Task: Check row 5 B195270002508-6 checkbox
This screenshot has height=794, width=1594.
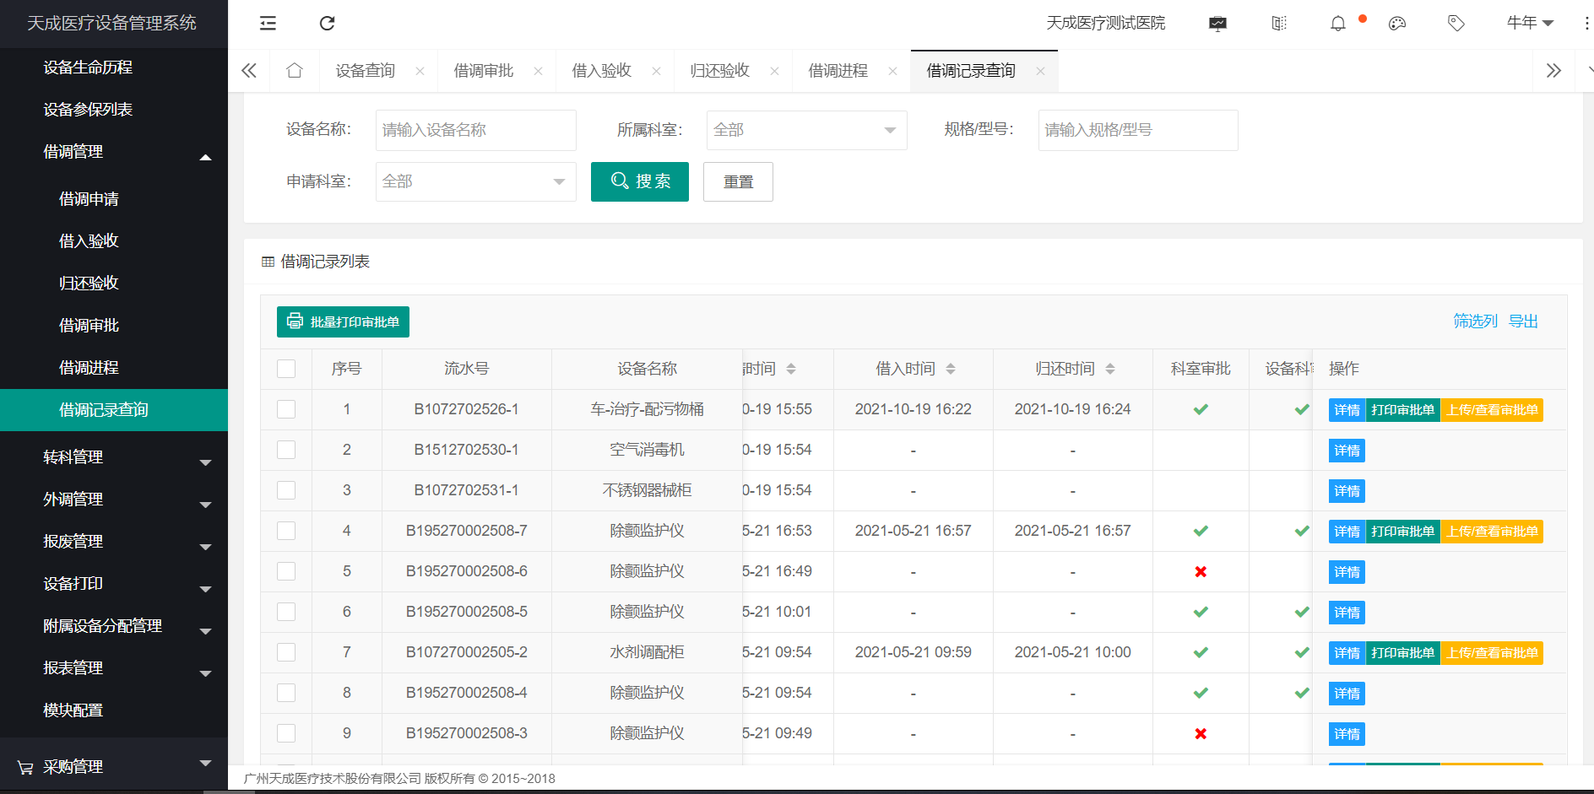Action: pyautogui.click(x=286, y=571)
